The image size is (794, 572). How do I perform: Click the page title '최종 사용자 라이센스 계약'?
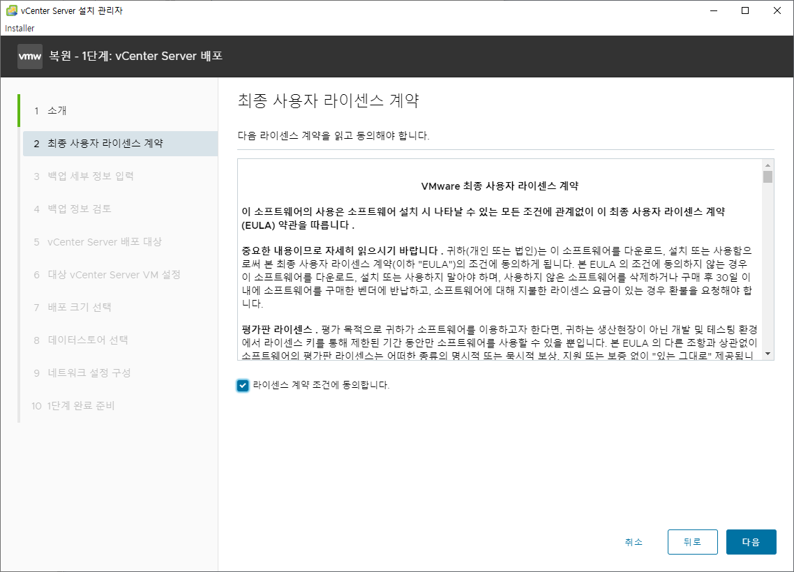pos(328,100)
